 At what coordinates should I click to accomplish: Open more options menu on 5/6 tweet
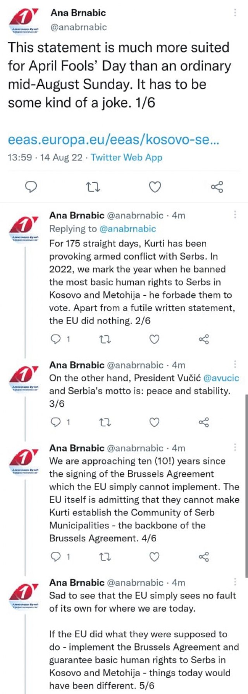point(235,581)
